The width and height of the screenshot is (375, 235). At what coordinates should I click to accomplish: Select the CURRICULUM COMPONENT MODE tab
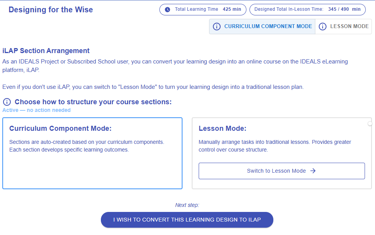click(262, 27)
